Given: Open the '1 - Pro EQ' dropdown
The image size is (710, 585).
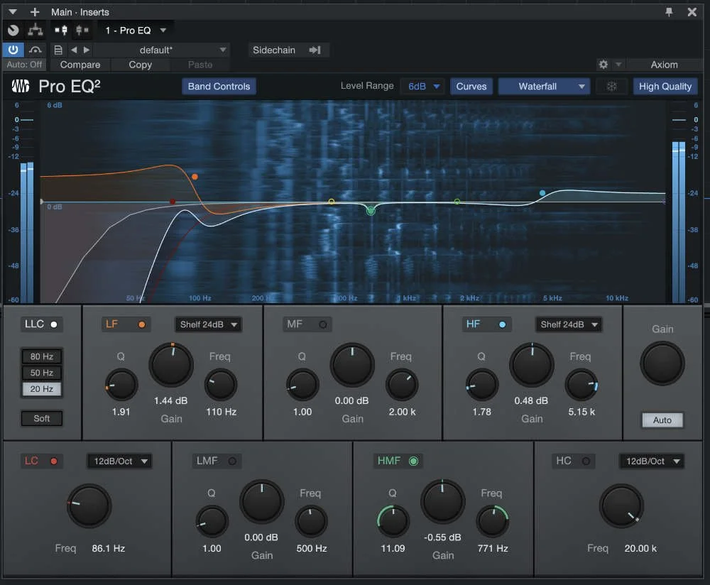Looking at the screenshot, I should (x=135, y=30).
